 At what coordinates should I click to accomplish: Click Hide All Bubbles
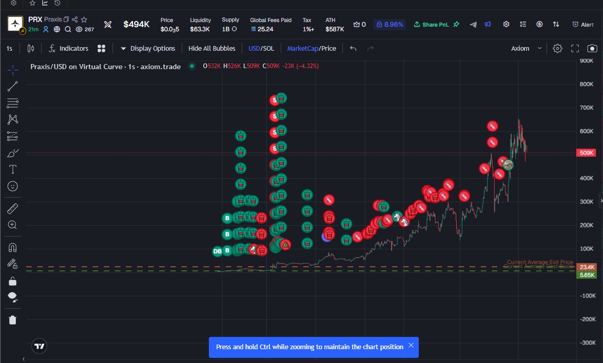[212, 48]
